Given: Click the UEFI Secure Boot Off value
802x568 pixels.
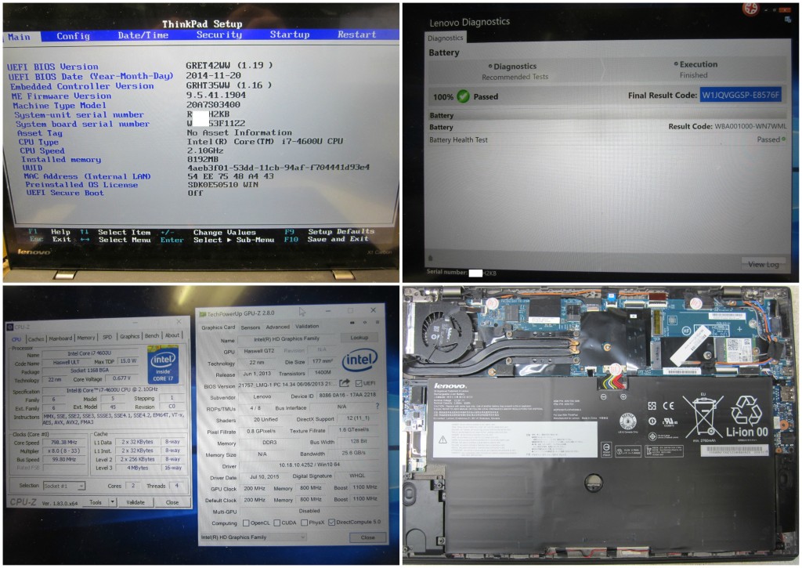Looking at the screenshot, I should [195, 193].
